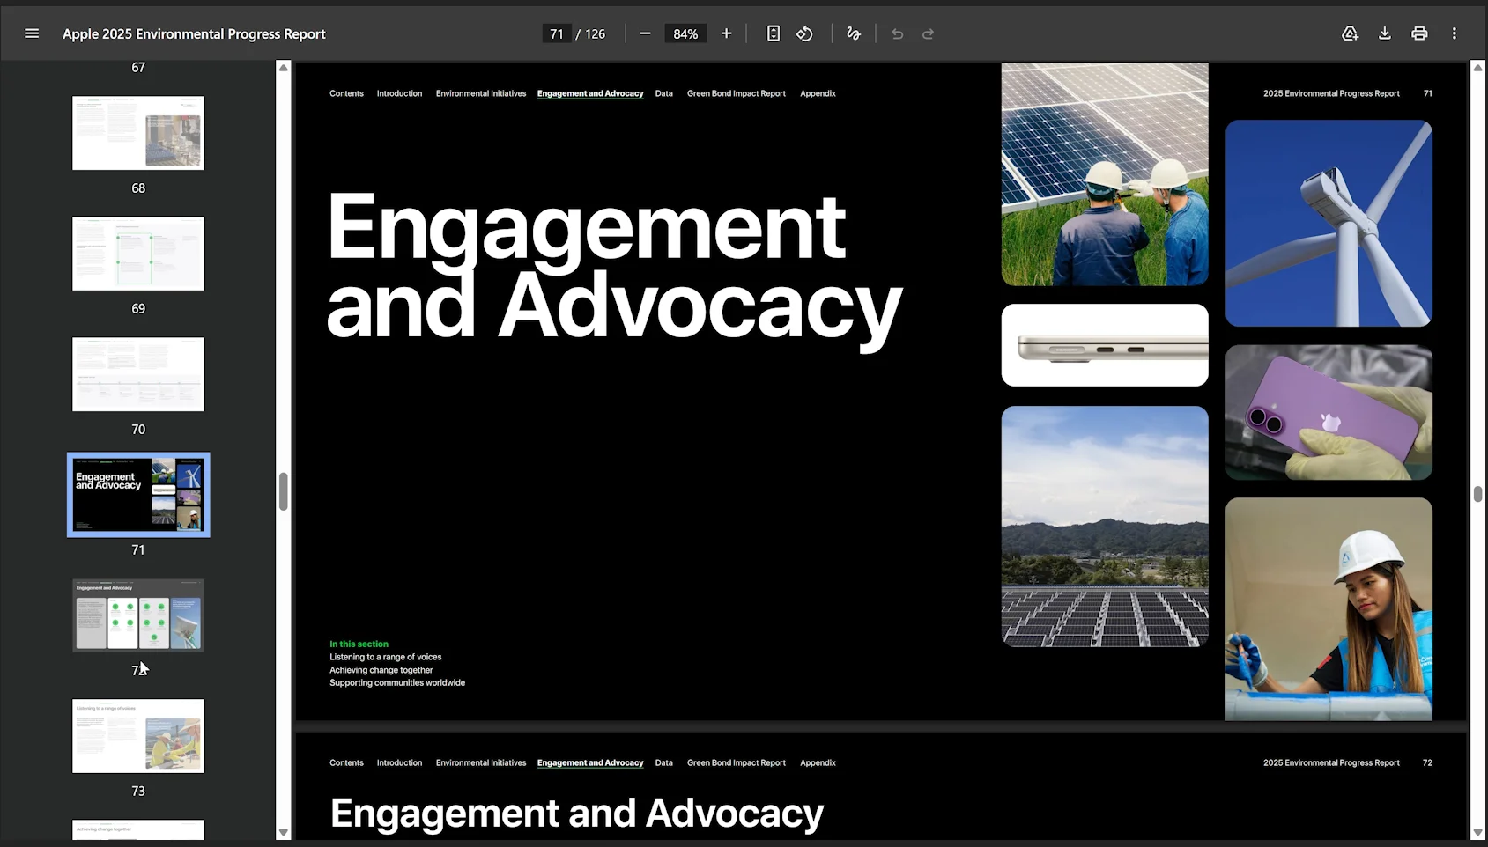Click the zoom level field showing 84%
1488x847 pixels.
click(685, 33)
